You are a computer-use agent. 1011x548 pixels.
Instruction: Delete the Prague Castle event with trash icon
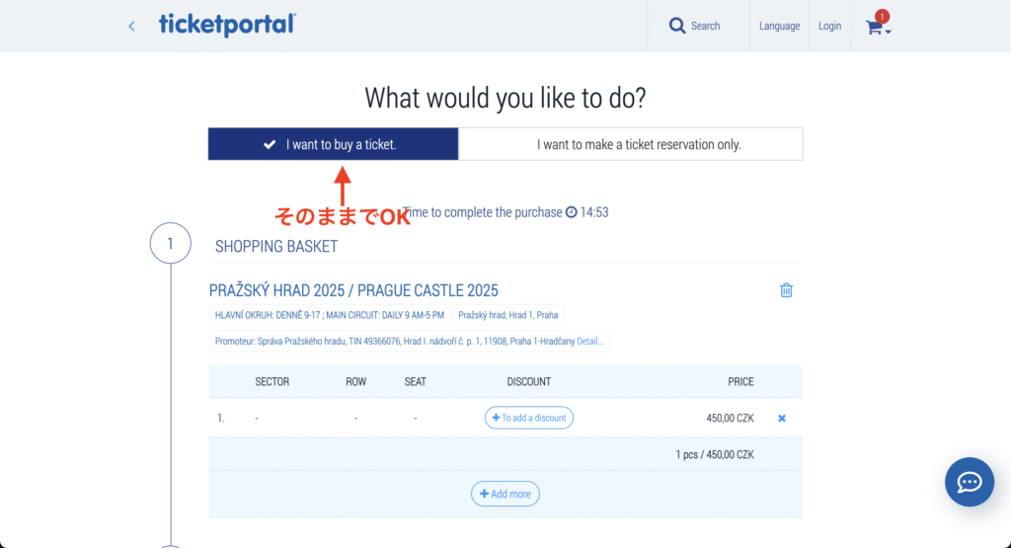[x=786, y=290]
